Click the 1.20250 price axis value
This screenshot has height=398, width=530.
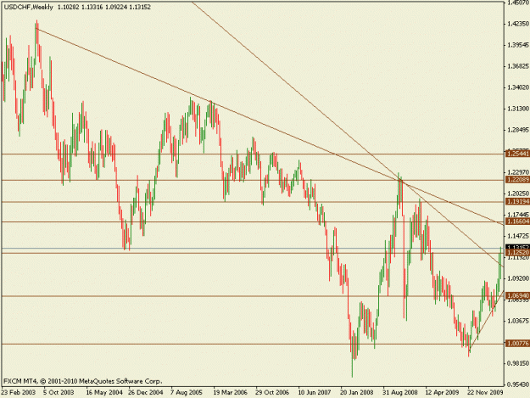518,193
